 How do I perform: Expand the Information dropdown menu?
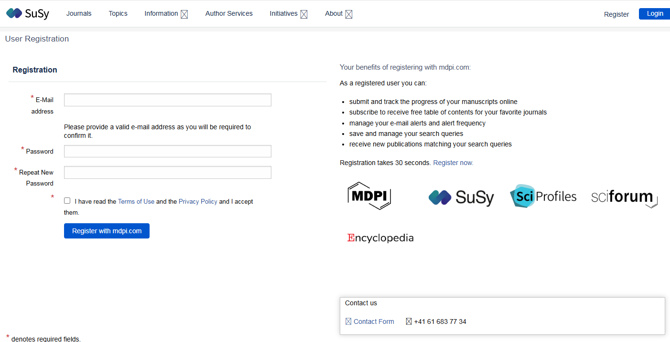point(166,14)
